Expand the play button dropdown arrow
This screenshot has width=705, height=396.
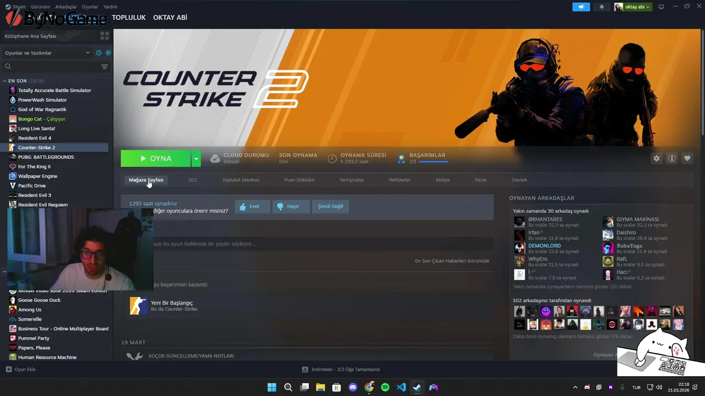[x=196, y=158]
